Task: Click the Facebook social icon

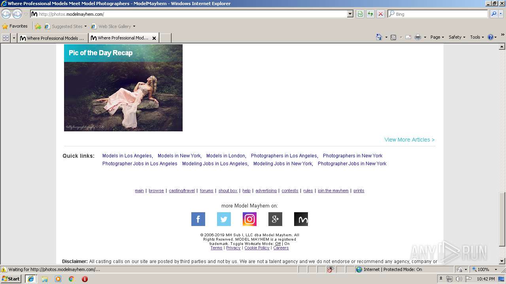Action: [198, 219]
